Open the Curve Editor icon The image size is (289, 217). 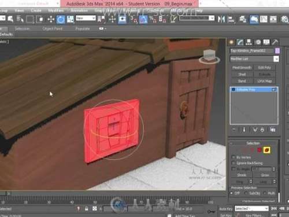point(264,19)
